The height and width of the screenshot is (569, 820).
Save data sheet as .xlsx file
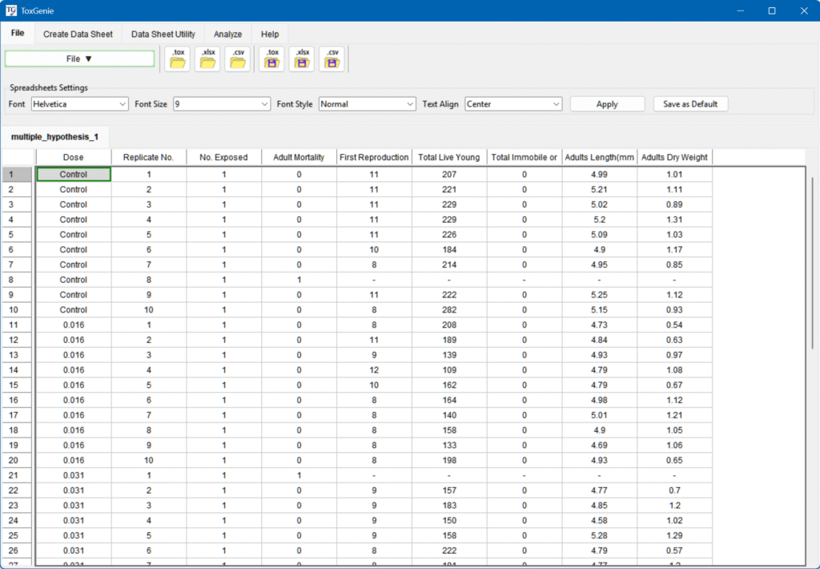pyautogui.click(x=303, y=59)
